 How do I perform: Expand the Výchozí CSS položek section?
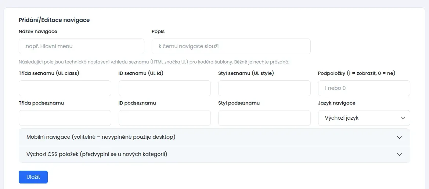tap(214, 154)
